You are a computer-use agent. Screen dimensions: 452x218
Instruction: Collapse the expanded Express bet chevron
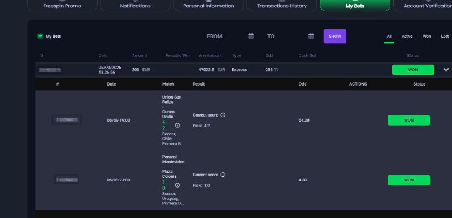(x=446, y=70)
